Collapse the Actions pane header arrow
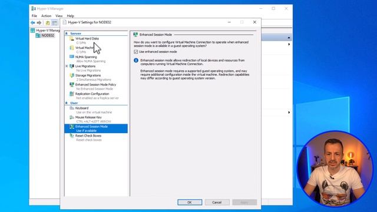Image resolution: width=377 pixels, height=212 pixels. pyautogui.click(x=289, y=38)
